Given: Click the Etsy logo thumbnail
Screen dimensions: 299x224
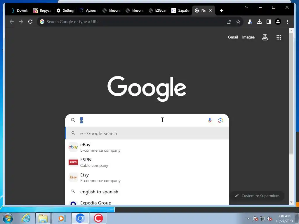Looking at the screenshot, I should click(x=73, y=177).
